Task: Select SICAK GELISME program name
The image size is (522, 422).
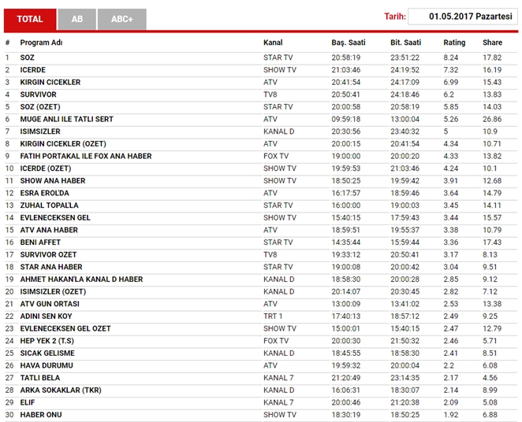Action: click(47, 353)
